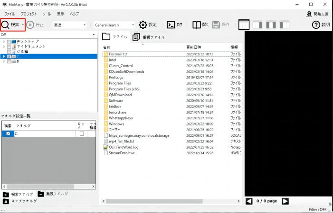Open the 表示 menu

pos(60,14)
